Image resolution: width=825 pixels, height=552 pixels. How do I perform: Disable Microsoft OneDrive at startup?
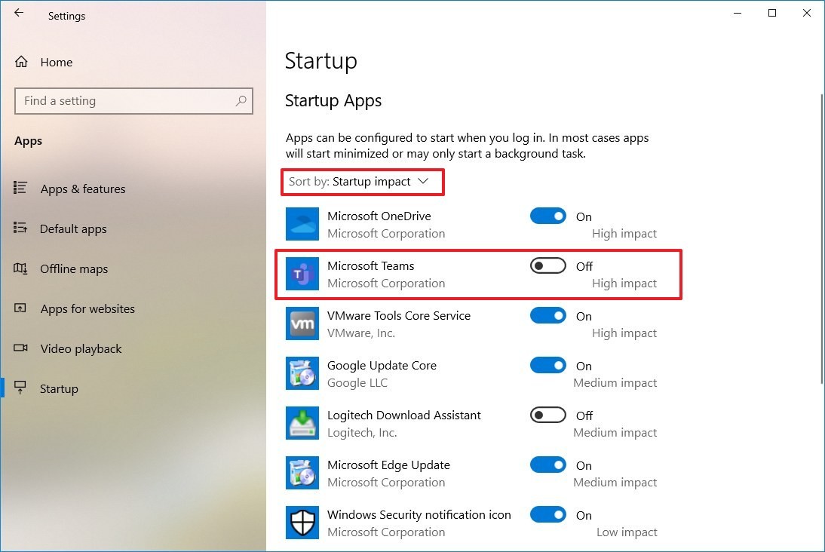[547, 216]
